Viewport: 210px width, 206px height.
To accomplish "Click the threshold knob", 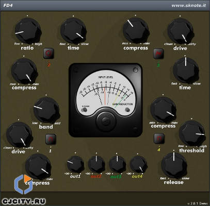I will [192, 133].
